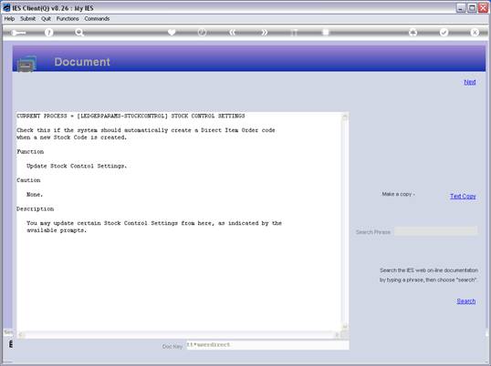Click the heart favorites toolbar icon
The image size is (491, 366).
click(x=172, y=32)
